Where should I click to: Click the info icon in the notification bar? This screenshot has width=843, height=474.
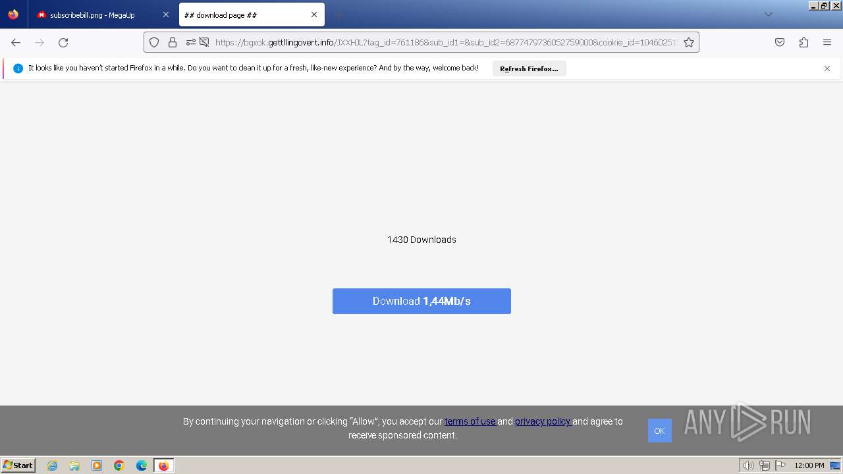(18, 68)
